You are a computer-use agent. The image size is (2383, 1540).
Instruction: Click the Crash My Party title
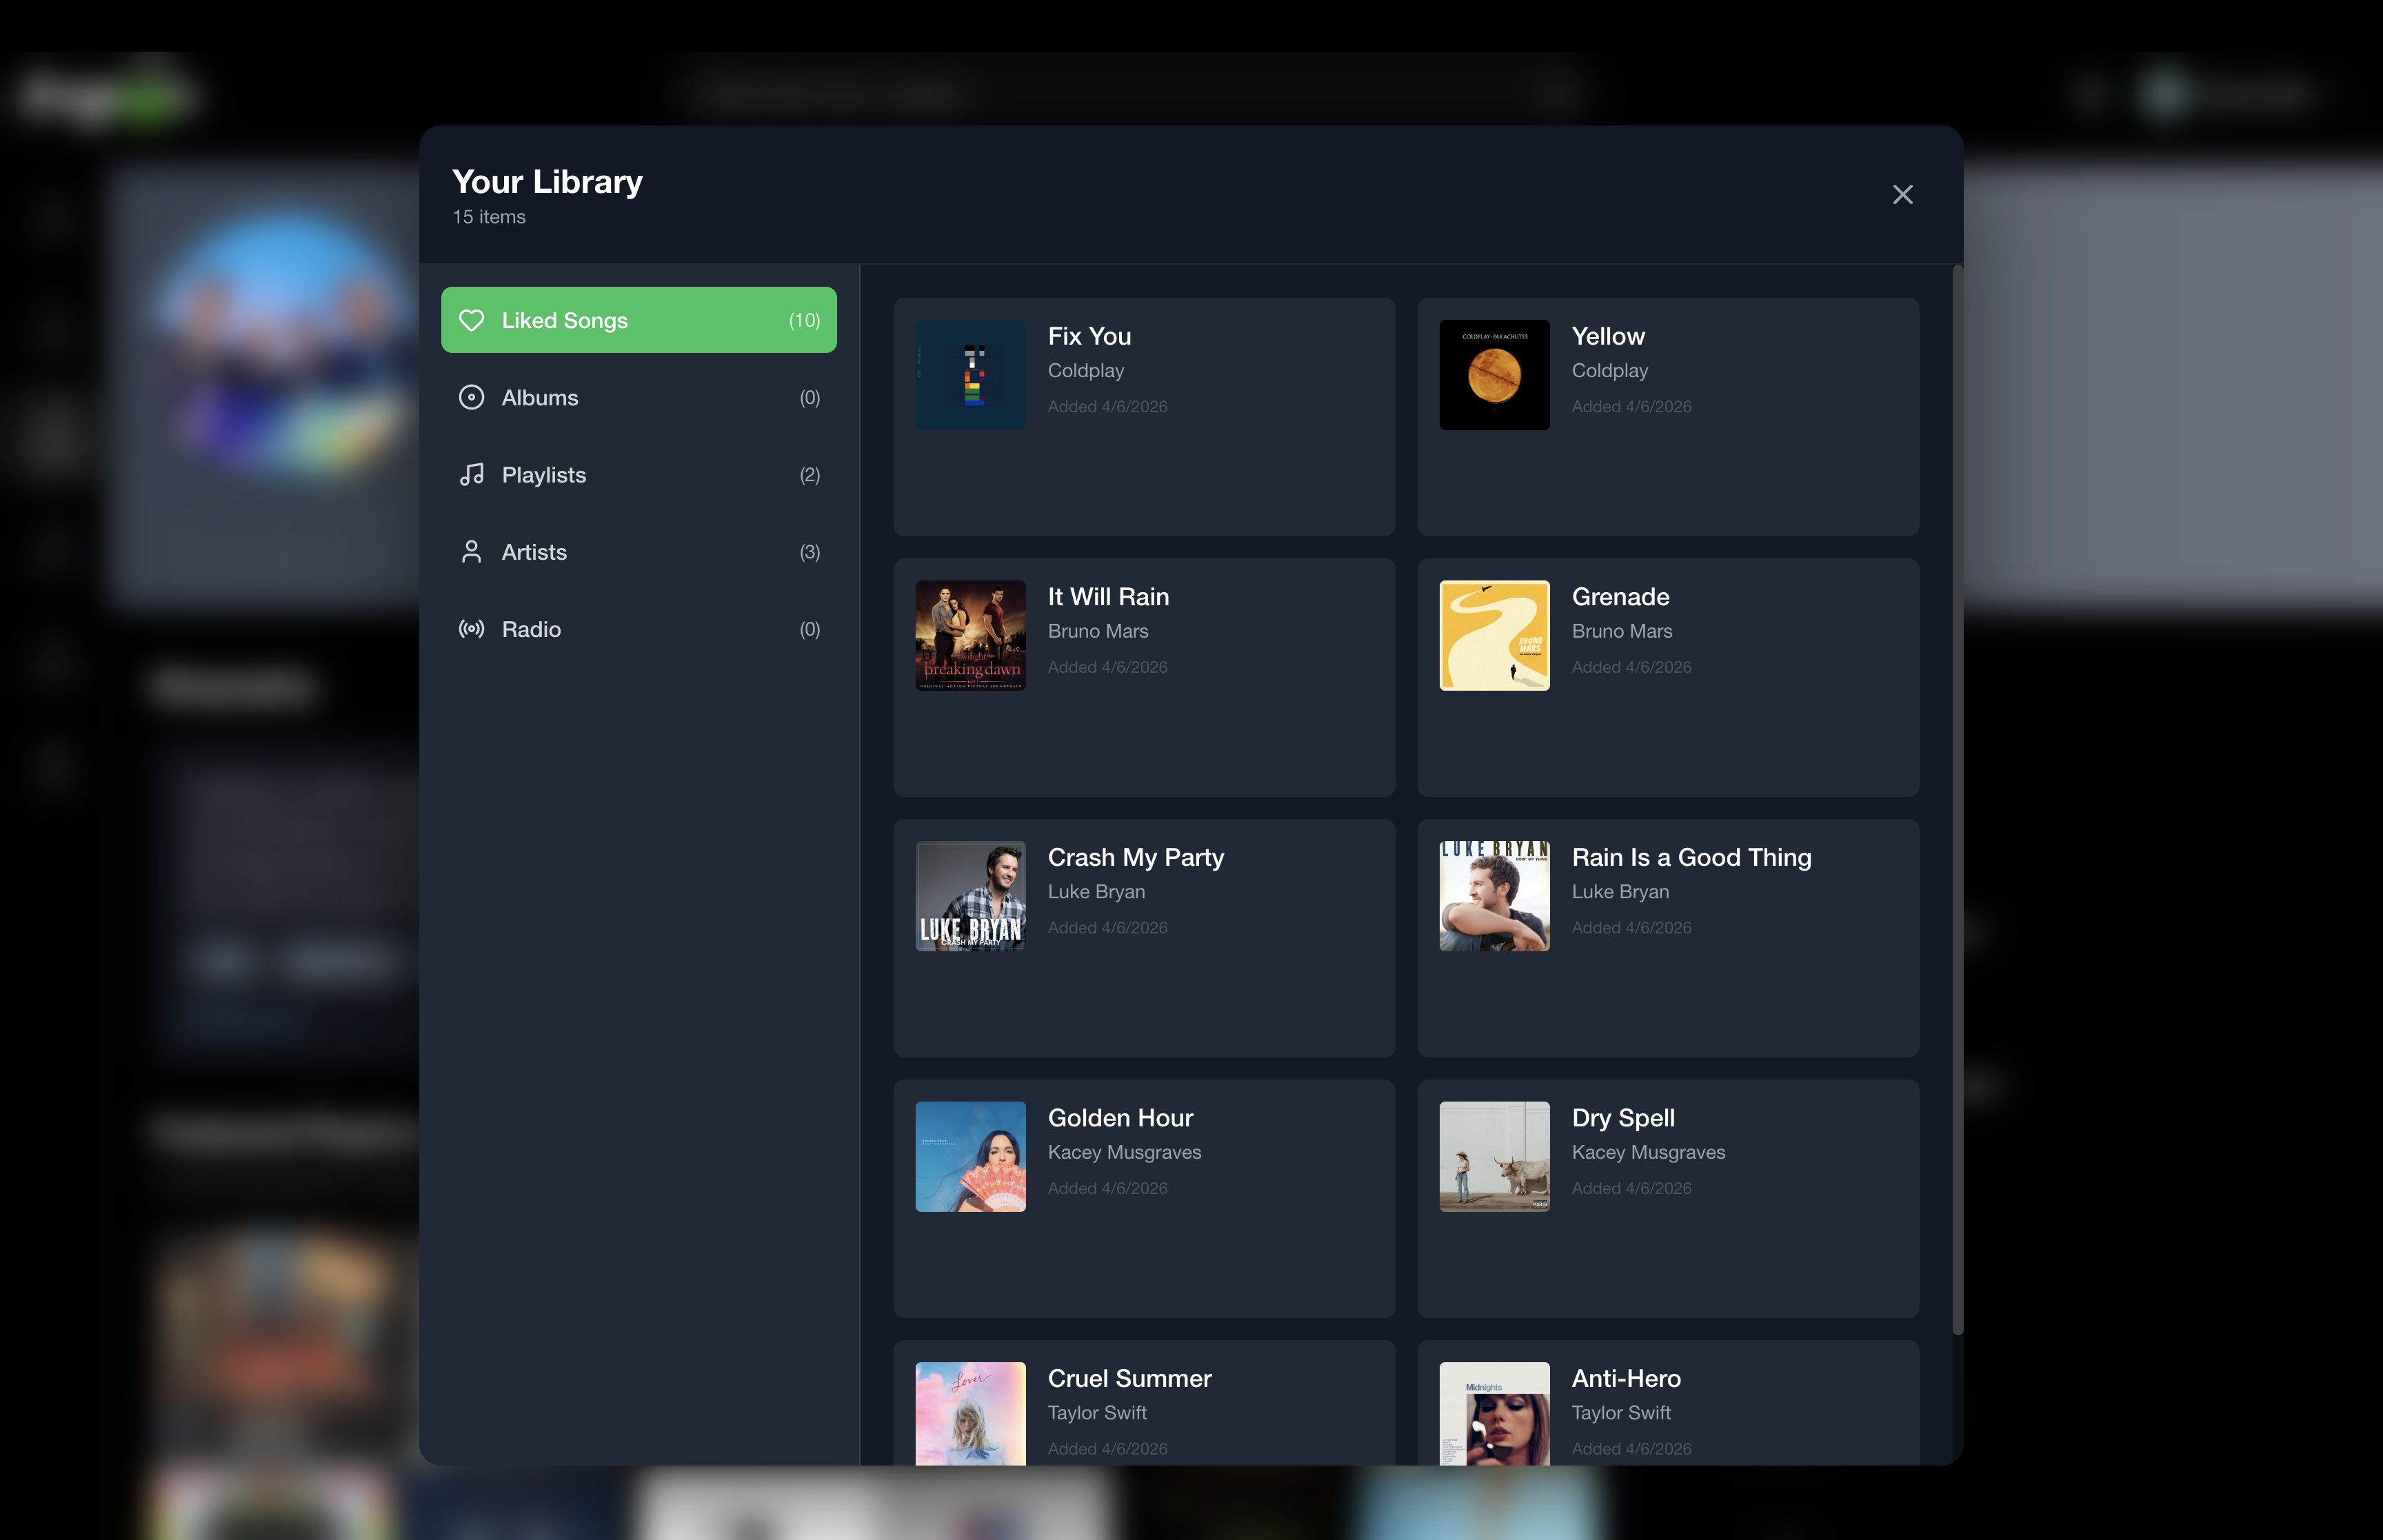[x=1135, y=858]
